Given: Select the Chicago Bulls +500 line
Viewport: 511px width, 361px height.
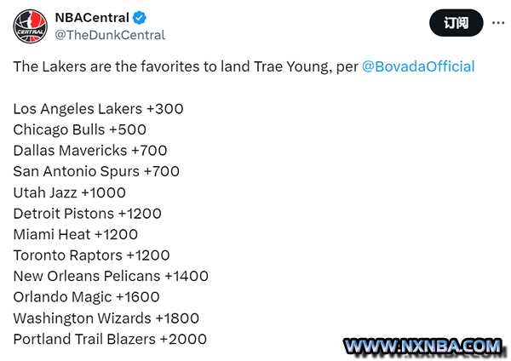Looking at the screenshot, I should (80, 129).
